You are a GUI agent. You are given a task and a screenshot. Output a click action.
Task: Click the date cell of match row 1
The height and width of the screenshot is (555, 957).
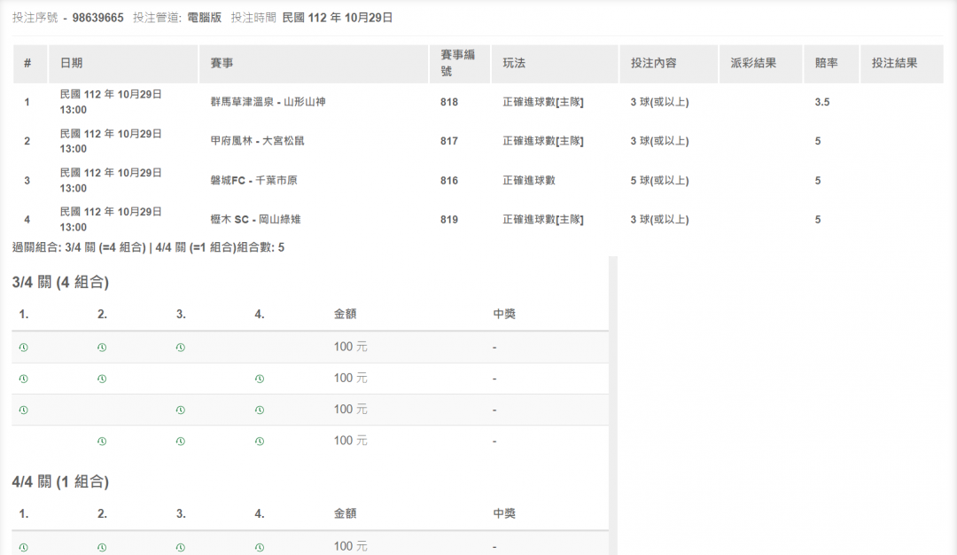(x=111, y=102)
